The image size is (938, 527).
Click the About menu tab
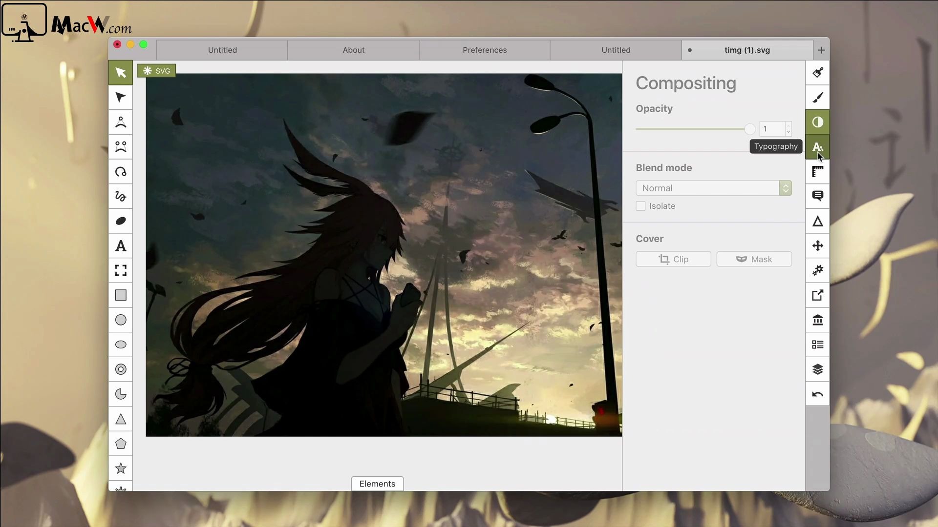coord(354,50)
